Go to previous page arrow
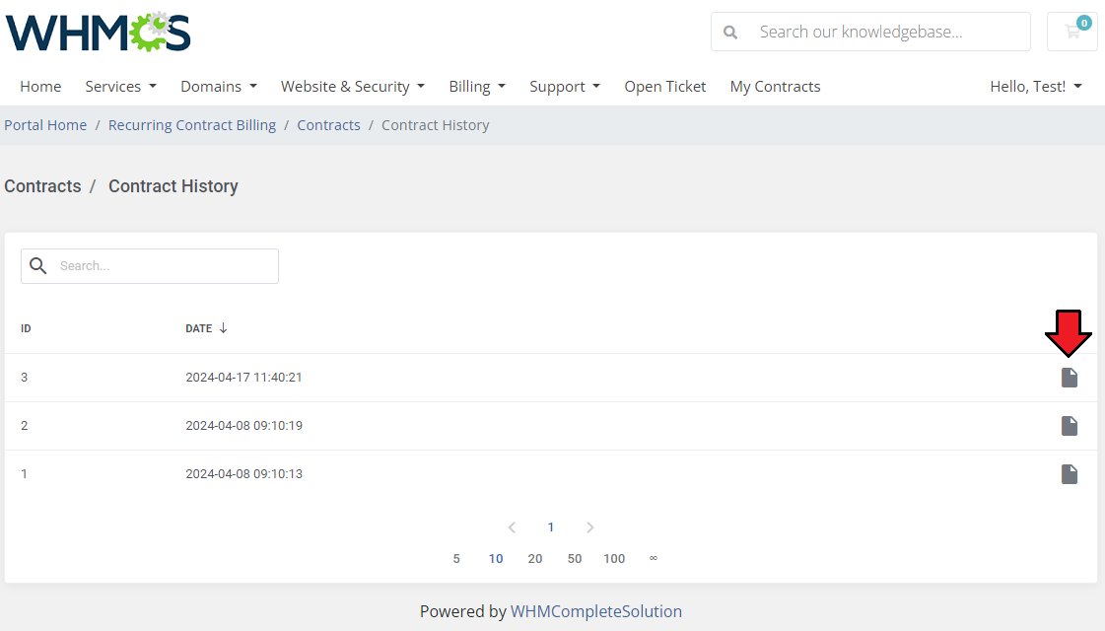The height and width of the screenshot is (631, 1105). tap(513, 527)
